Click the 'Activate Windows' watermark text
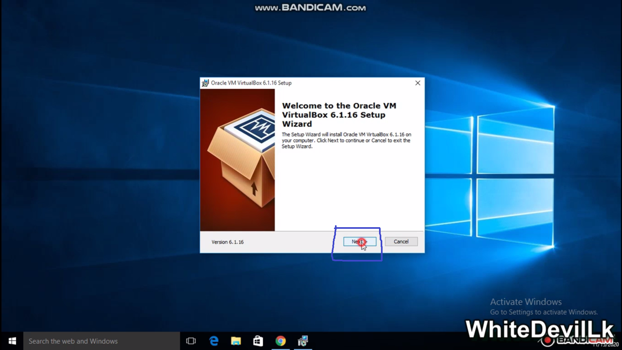The width and height of the screenshot is (622, 350). pos(526,302)
